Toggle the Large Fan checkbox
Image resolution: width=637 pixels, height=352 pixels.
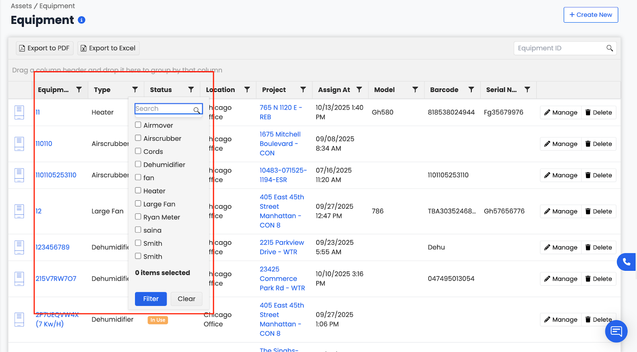(138, 203)
